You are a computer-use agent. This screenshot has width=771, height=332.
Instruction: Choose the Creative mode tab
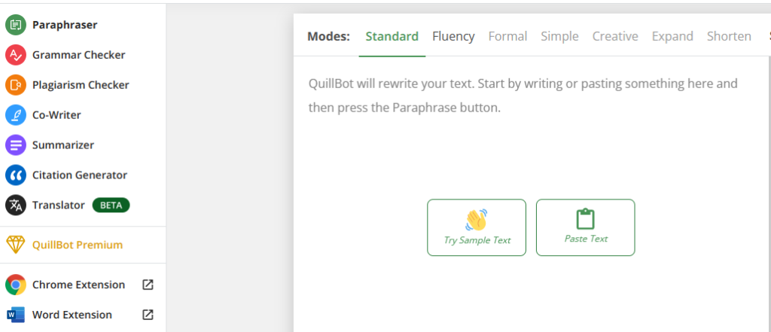click(x=615, y=36)
